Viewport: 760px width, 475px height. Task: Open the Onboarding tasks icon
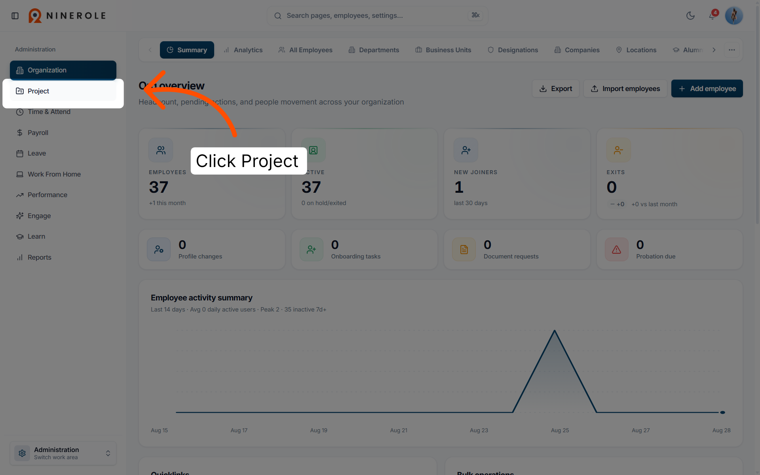[312, 249]
